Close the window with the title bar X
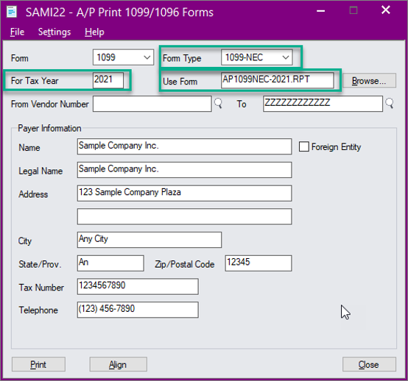The image size is (408, 381). coord(386,10)
